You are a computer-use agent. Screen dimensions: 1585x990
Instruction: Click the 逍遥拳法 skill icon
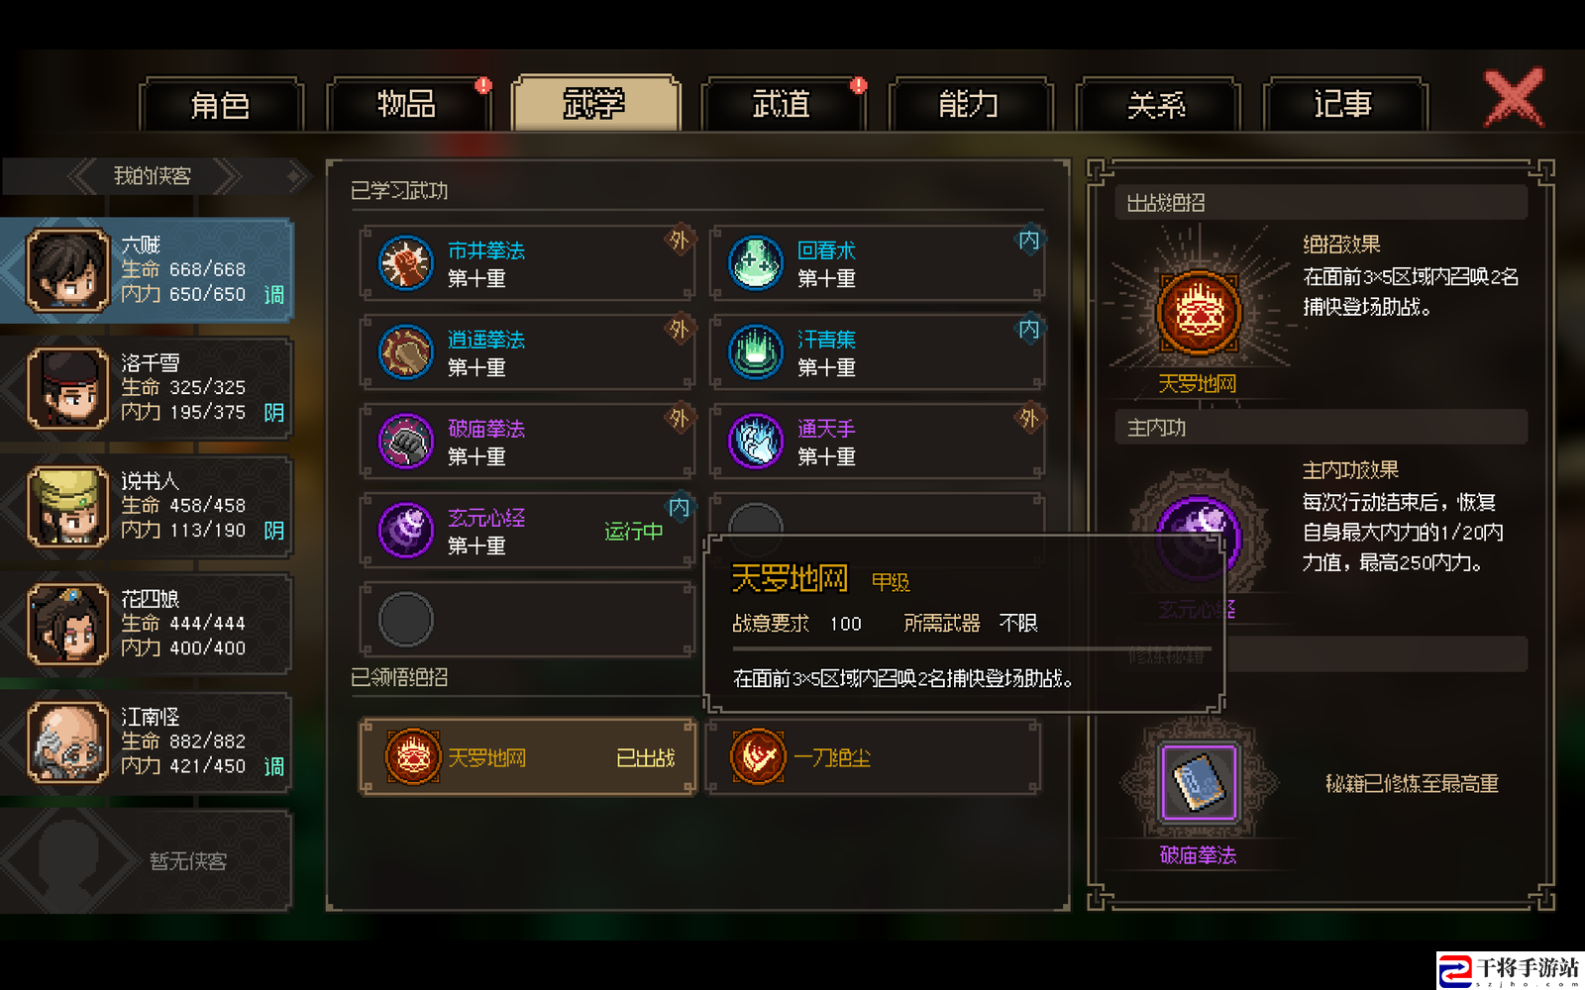pos(406,352)
